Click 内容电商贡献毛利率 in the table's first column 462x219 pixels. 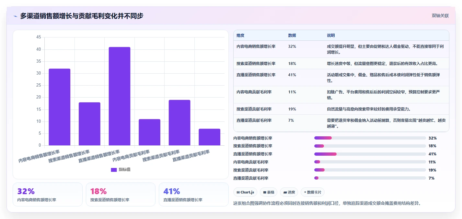[254, 92]
